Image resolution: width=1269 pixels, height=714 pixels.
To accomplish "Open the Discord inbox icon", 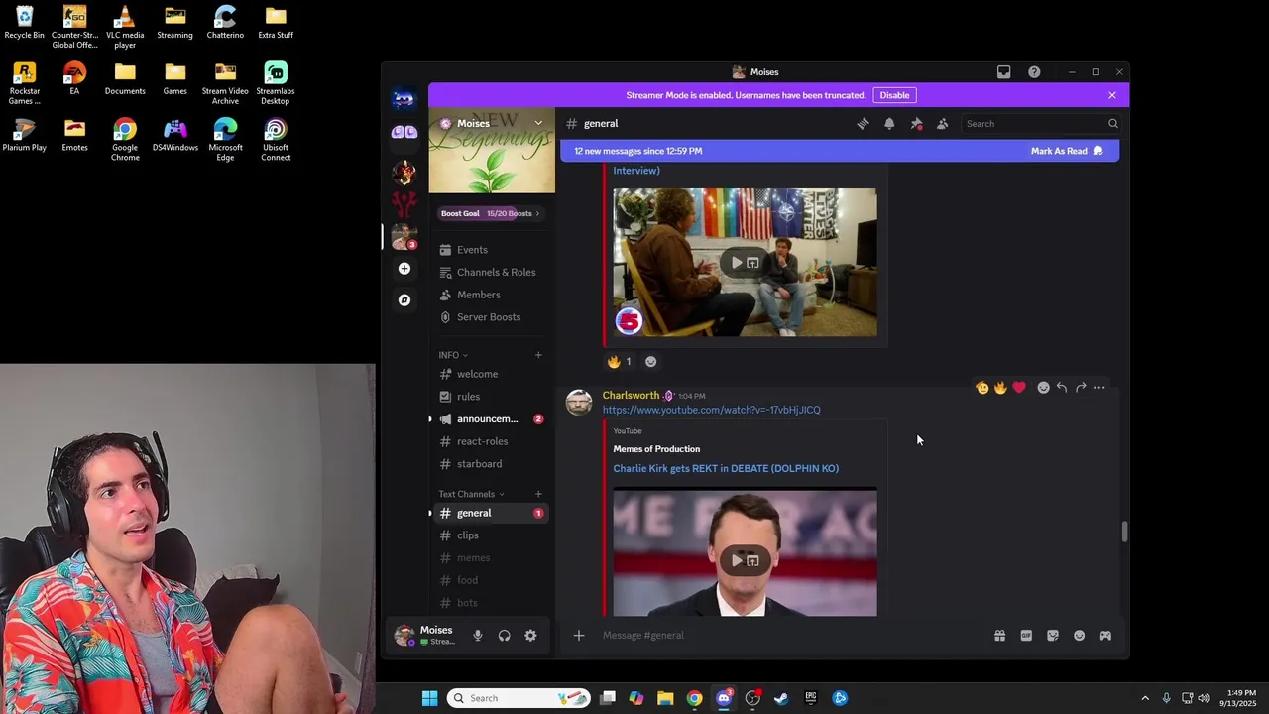I will 1003,72.
